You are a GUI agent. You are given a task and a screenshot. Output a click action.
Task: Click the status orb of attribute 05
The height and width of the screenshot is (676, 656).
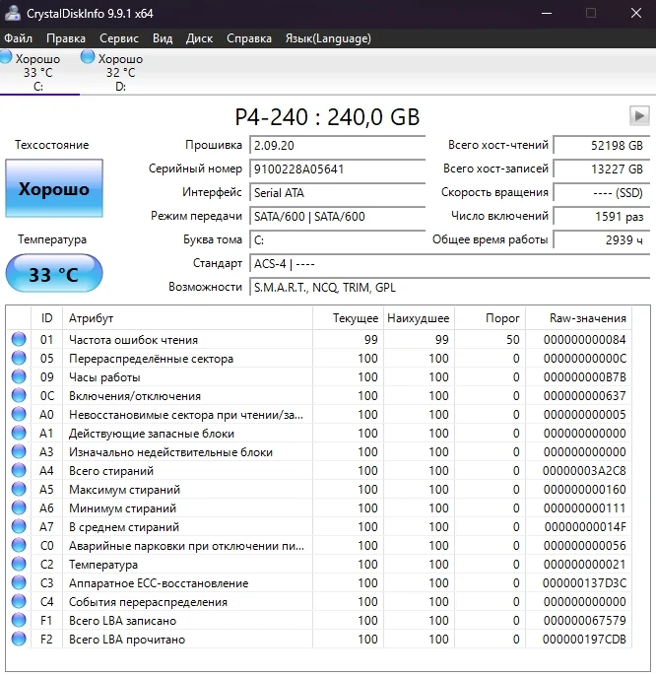[19, 358]
